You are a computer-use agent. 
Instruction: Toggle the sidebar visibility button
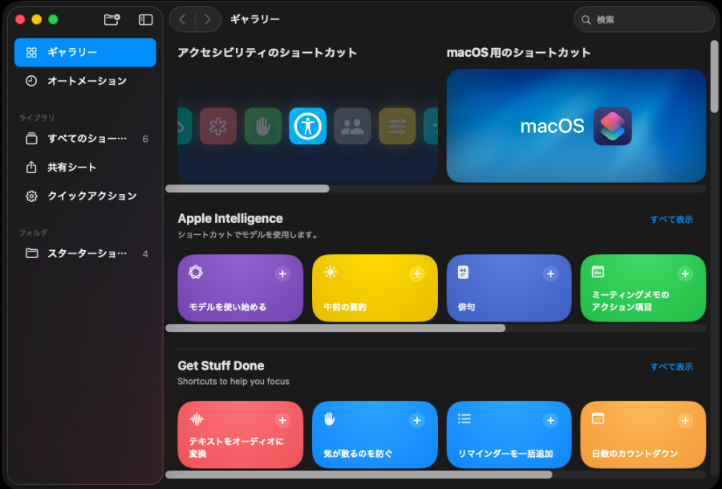[145, 19]
